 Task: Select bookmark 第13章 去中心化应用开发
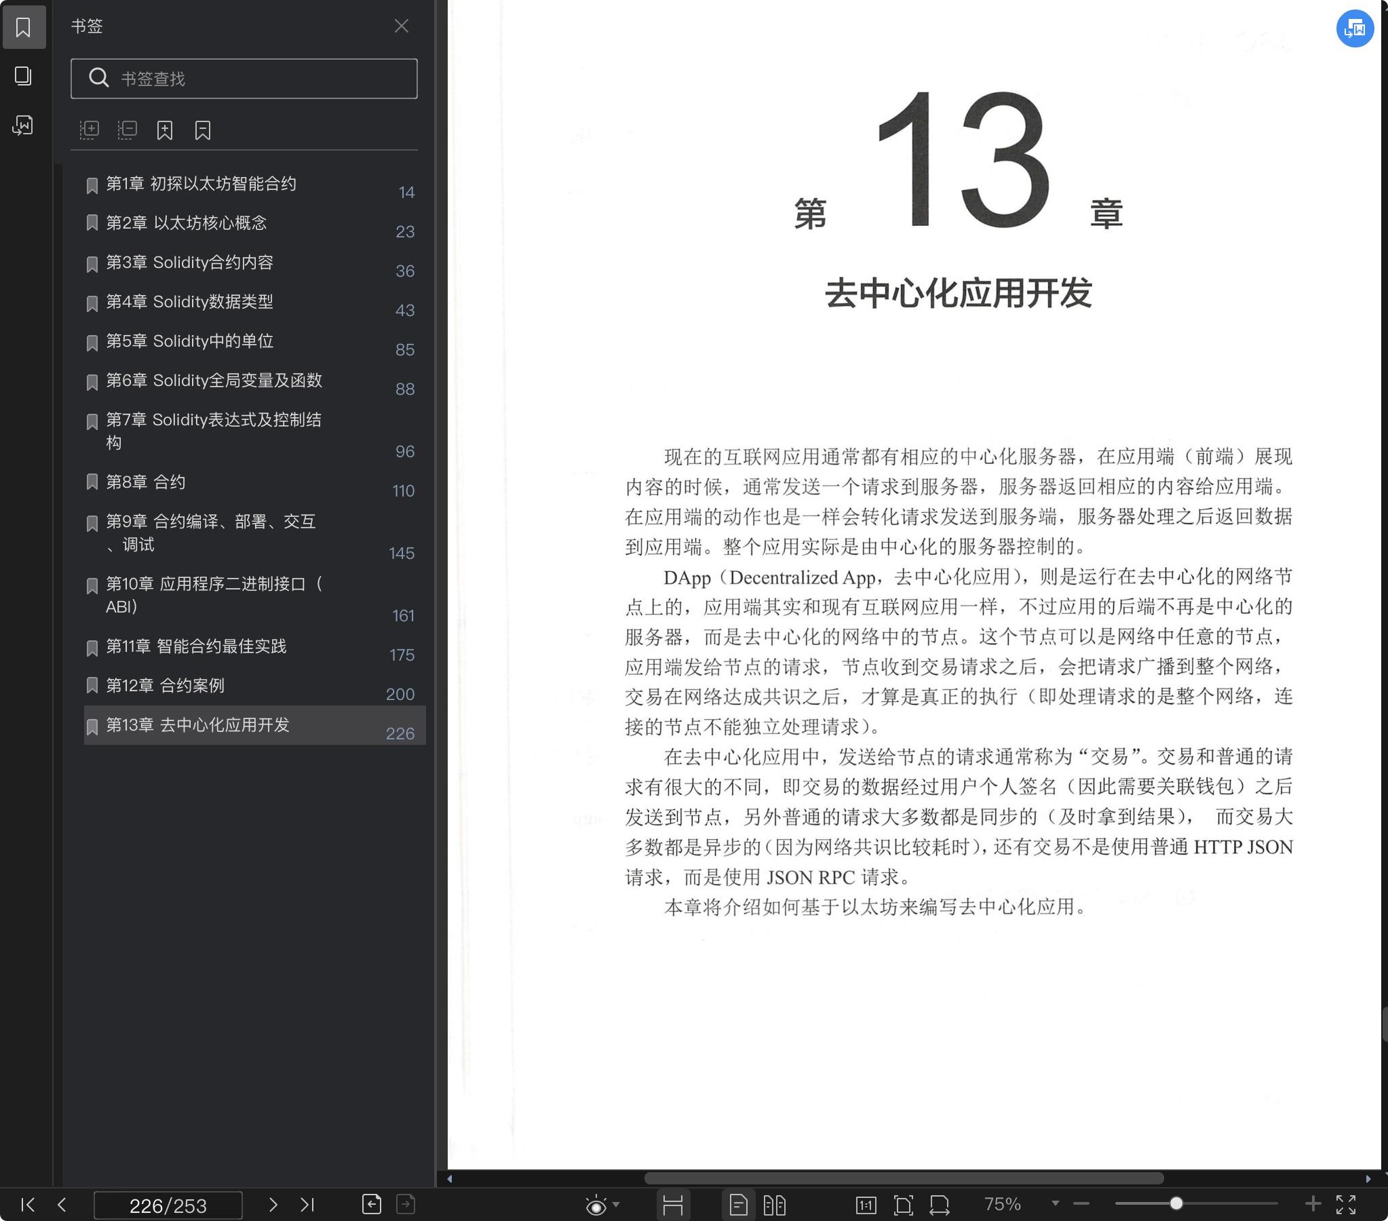[254, 725]
